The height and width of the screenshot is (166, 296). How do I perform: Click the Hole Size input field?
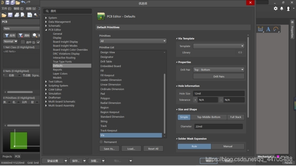pyautogui.click(x=219, y=93)
